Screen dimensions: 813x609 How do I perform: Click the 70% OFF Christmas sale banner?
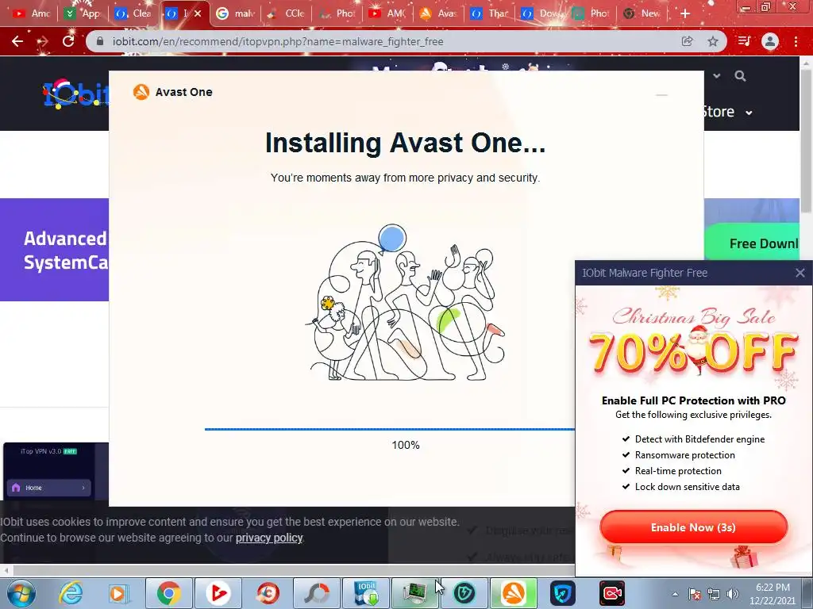(x=694, y=342)
